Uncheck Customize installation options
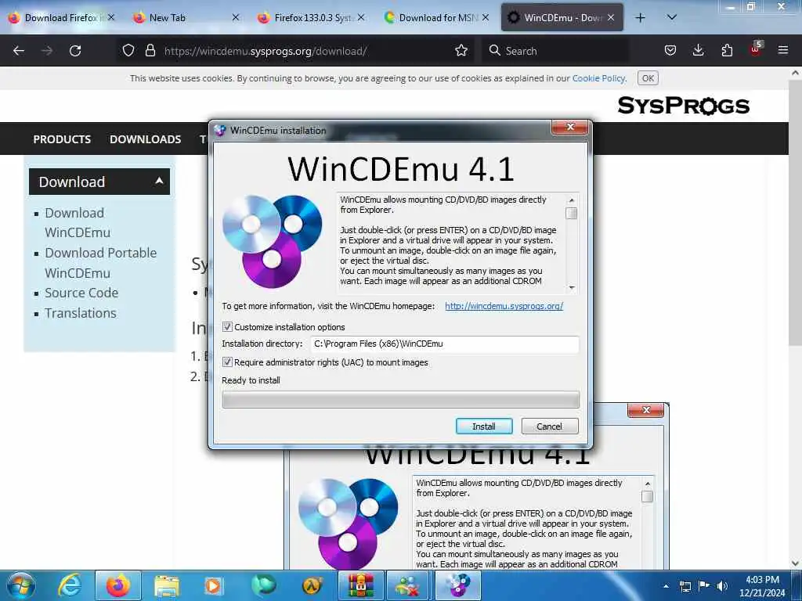The image size is (802, 601). tap(227, 327)
